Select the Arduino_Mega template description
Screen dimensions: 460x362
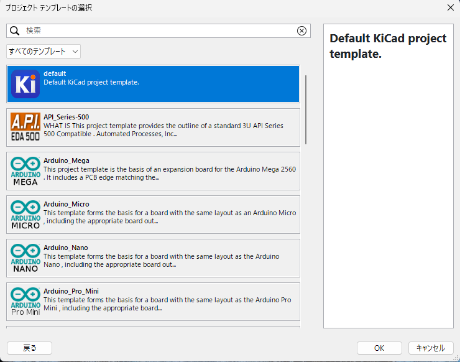click(170, 173)
